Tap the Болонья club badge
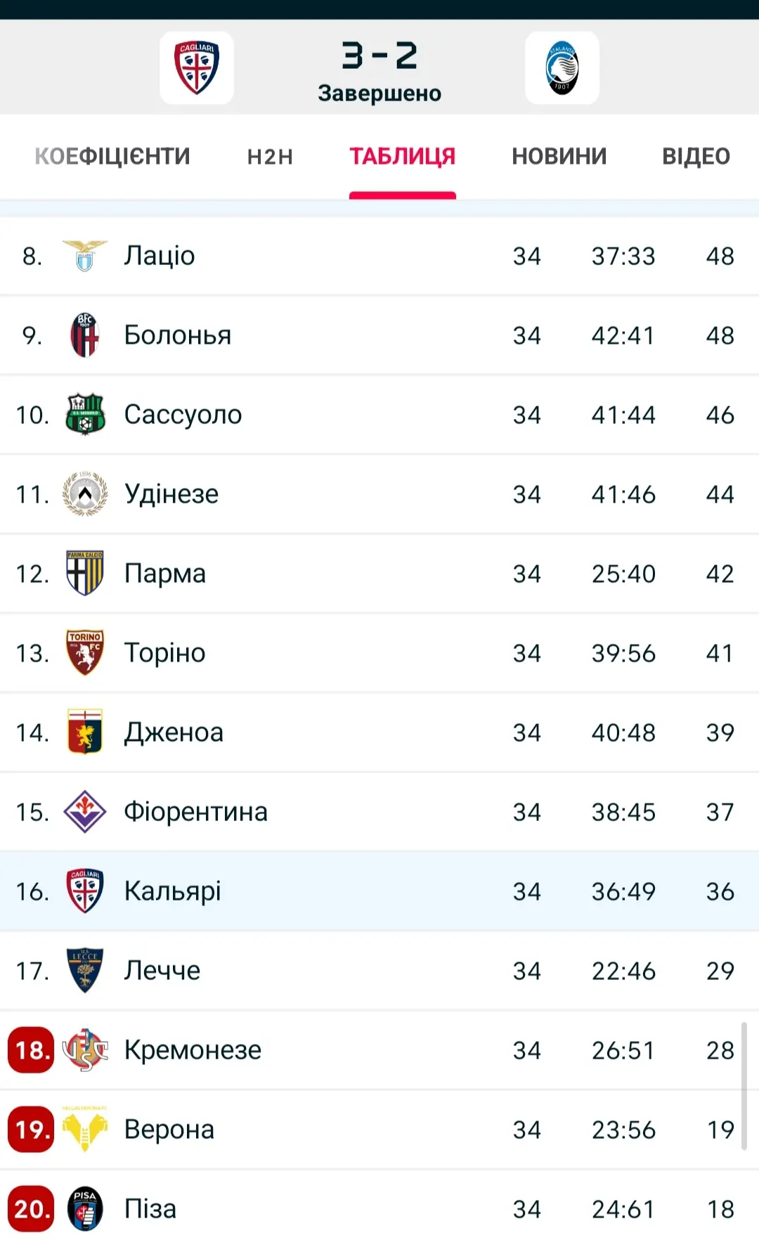Image resolution: width=759 pixels, height=1240 pixels. pyautogui.click(x=85, y=335)
